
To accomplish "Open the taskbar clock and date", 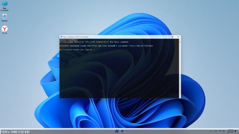I will coord(231,131).
